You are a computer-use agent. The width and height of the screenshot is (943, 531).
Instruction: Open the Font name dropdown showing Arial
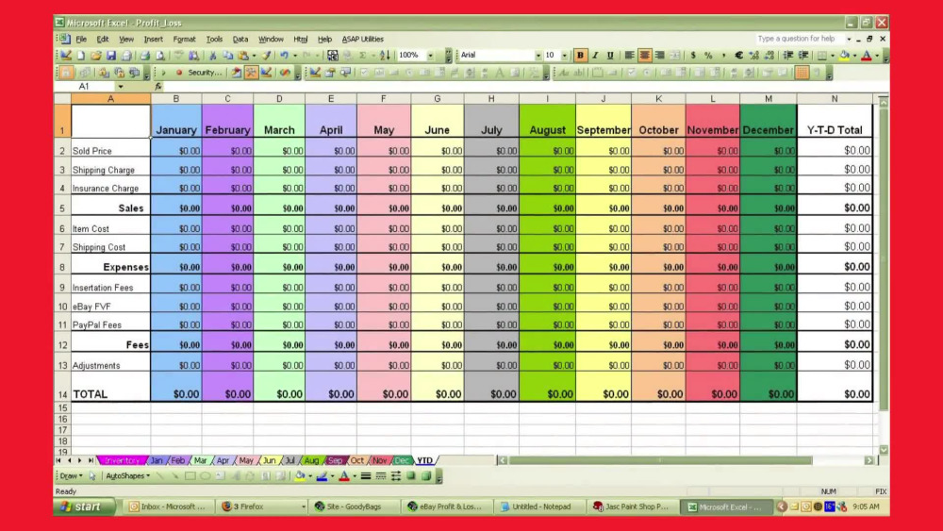pos(538,56)
